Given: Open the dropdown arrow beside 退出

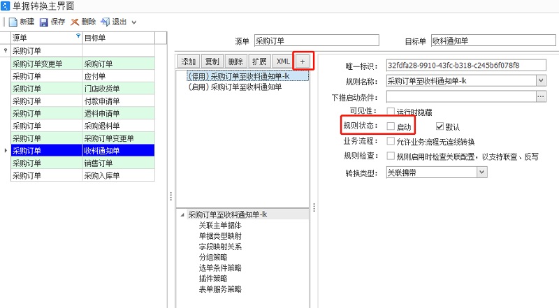Looking at the screenshot, I should [x=134, y=22].
